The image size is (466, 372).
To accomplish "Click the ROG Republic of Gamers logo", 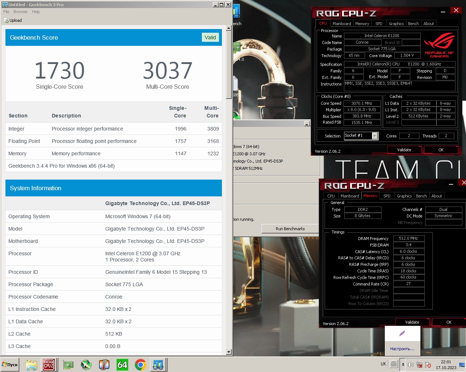I will coord(439,45).
